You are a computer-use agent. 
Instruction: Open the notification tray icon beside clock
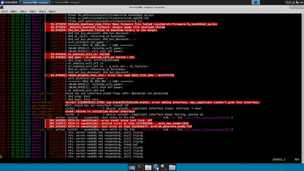click(293, 3)
